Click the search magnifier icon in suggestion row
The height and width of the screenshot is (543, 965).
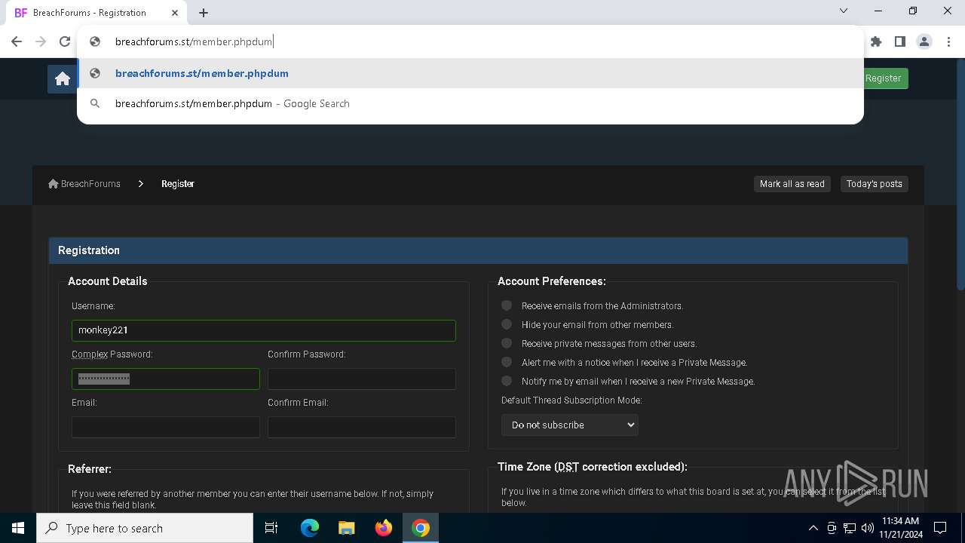pos(95,103)
